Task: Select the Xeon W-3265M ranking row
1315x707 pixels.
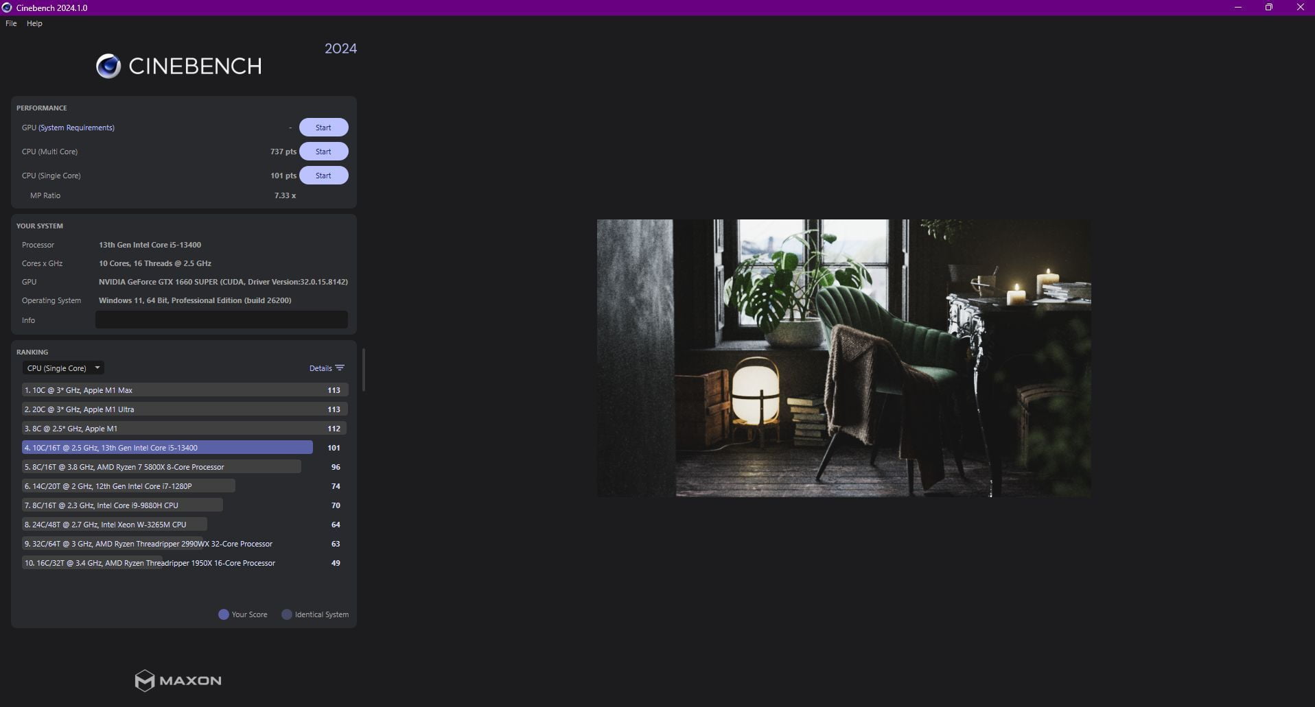Action: pos(185,525)
